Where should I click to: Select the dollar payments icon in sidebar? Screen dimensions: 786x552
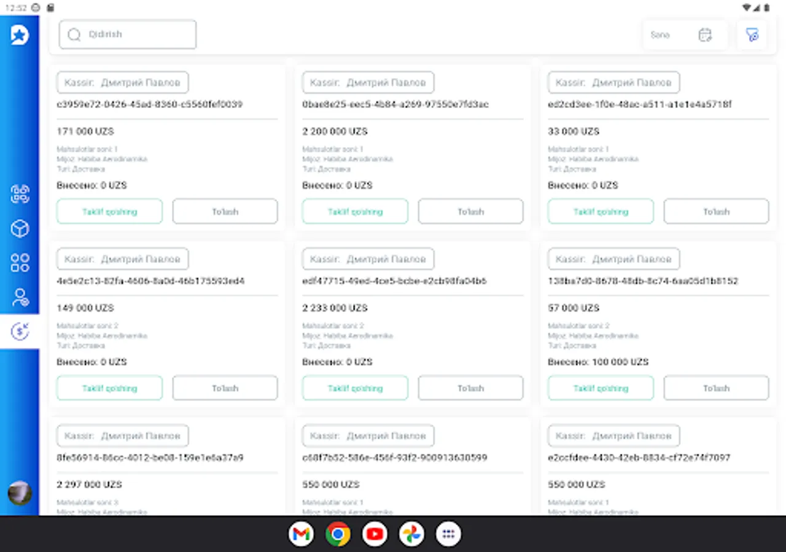pyautogui.click(x=20, y=332)
